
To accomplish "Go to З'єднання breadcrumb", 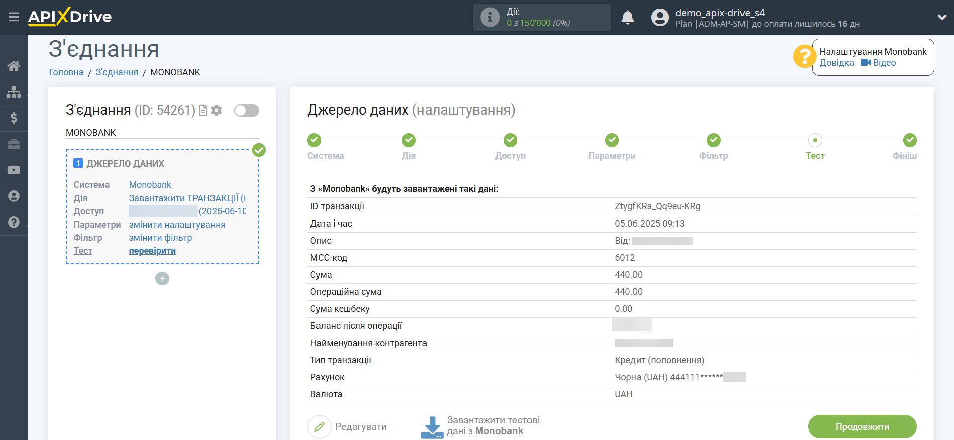I will tap(117, 72).
